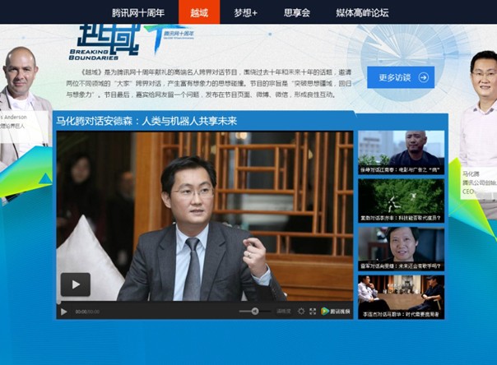This screenshot has height=365, width=497.
Task: Select the highlighted 越域 tab
Action: pyautogui.click(x=199, y=12)
